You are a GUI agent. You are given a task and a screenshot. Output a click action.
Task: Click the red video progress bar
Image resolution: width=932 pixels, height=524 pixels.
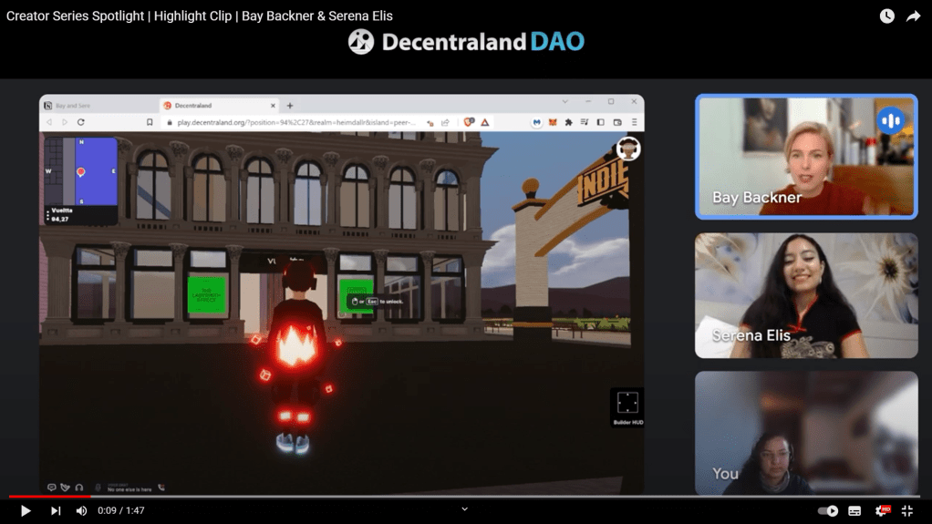pyautogui.click(x=50, y=497)
